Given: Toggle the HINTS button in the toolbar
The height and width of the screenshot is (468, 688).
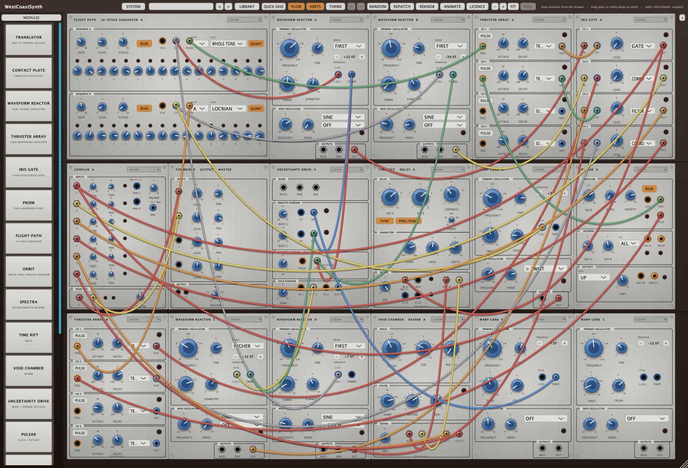Looking at the screenshot, I should (x=316, y=7).
